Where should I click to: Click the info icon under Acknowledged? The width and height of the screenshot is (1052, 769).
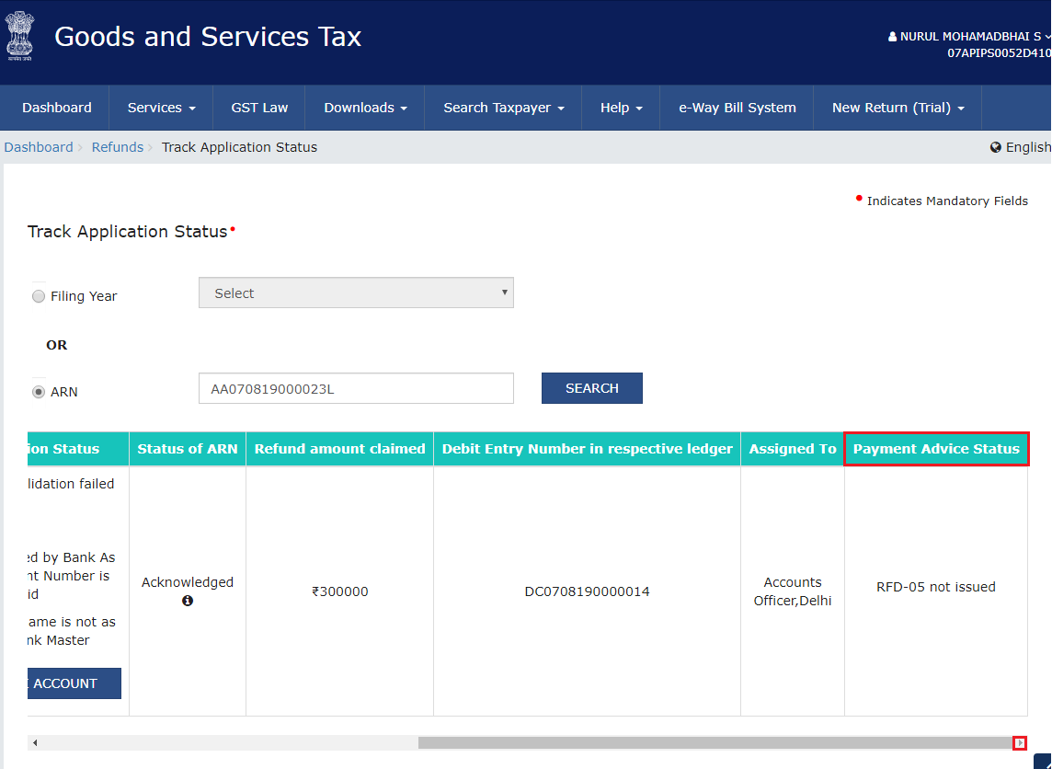(188, 601)
